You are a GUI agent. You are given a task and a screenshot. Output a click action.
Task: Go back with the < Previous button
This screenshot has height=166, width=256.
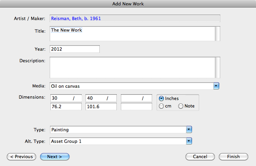(x=21, y=157)
